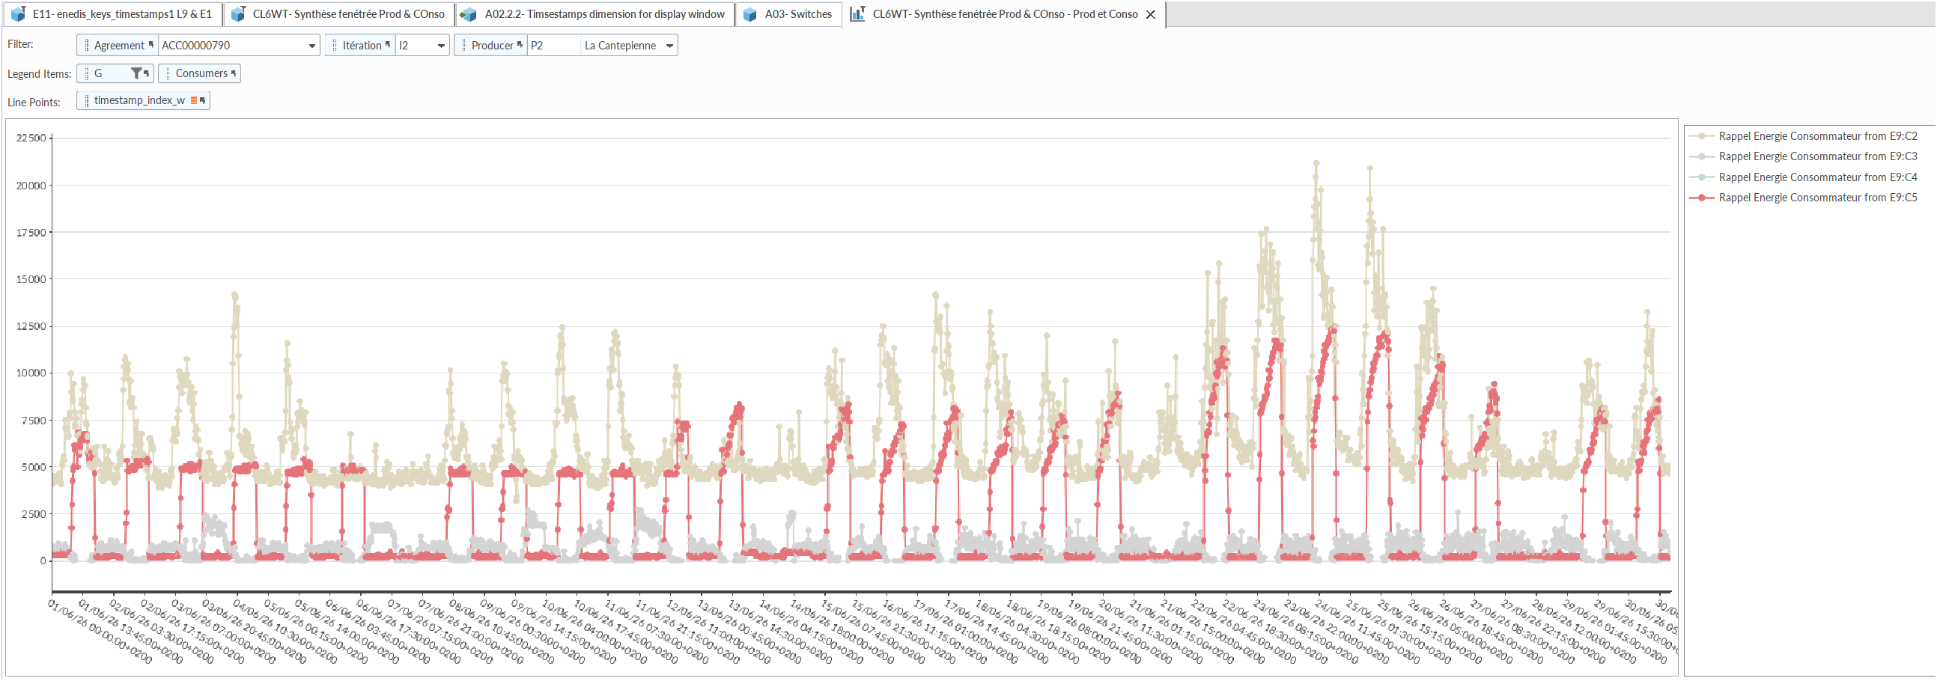
Task: Open the Producer La Cantepienne dropdown
Action: click(669, 46)
